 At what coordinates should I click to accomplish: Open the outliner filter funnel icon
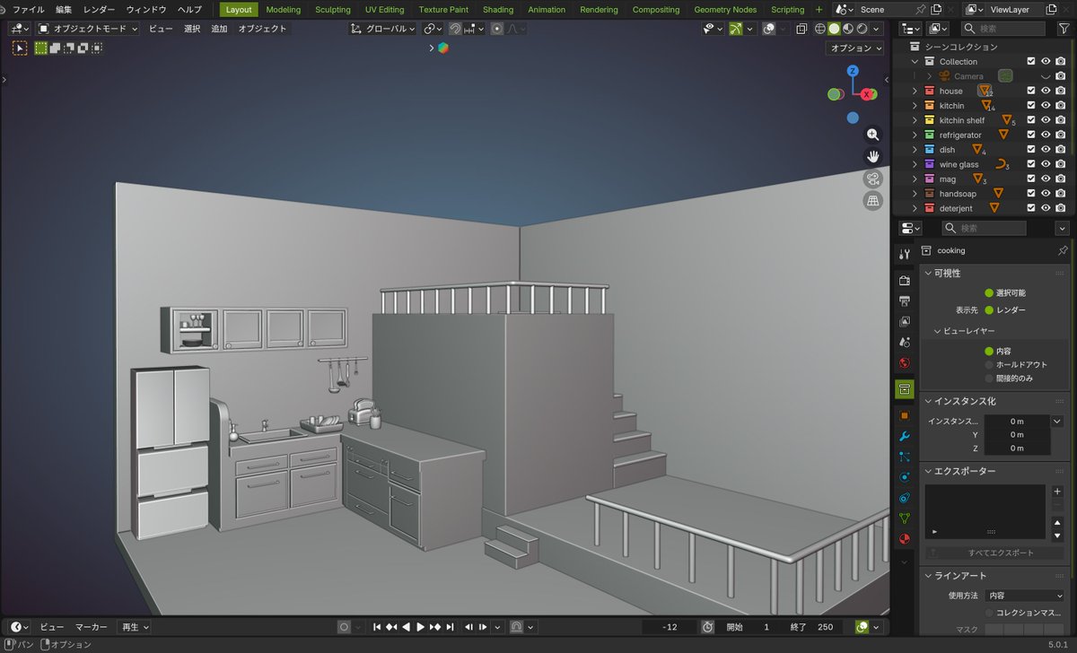[1064, 29]
